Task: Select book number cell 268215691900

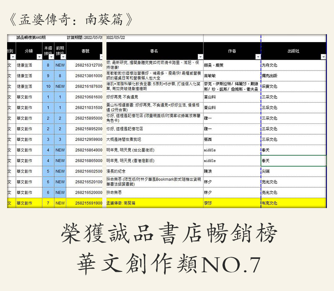Action: click(89, 203)
